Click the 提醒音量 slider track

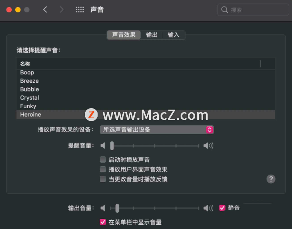click(x=155, y=146)
